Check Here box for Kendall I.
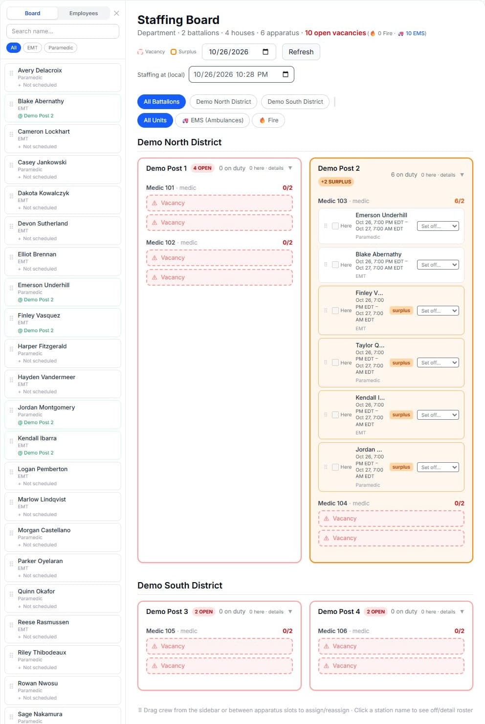Screen dimensions: 485x724 click(335, 415)
